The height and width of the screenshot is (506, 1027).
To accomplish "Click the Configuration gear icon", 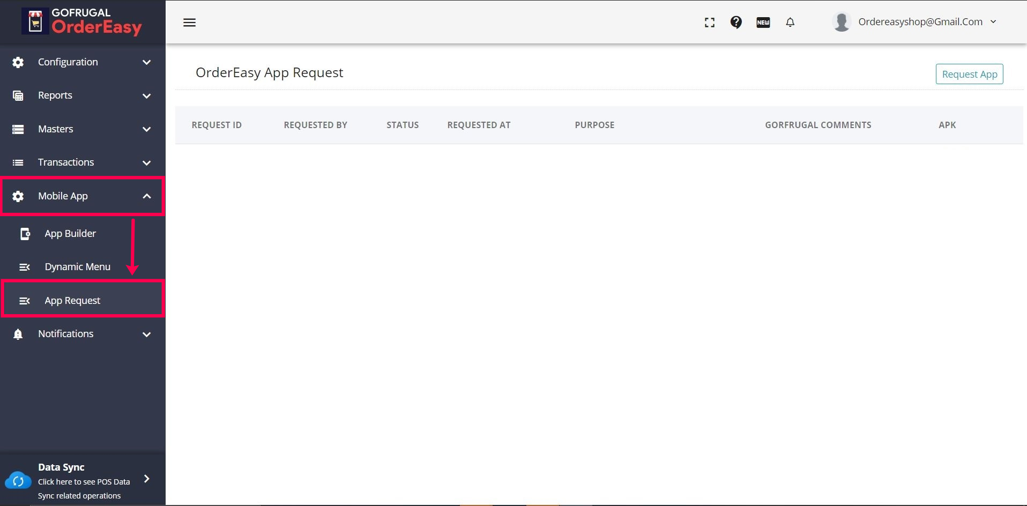I will point(18,62).
